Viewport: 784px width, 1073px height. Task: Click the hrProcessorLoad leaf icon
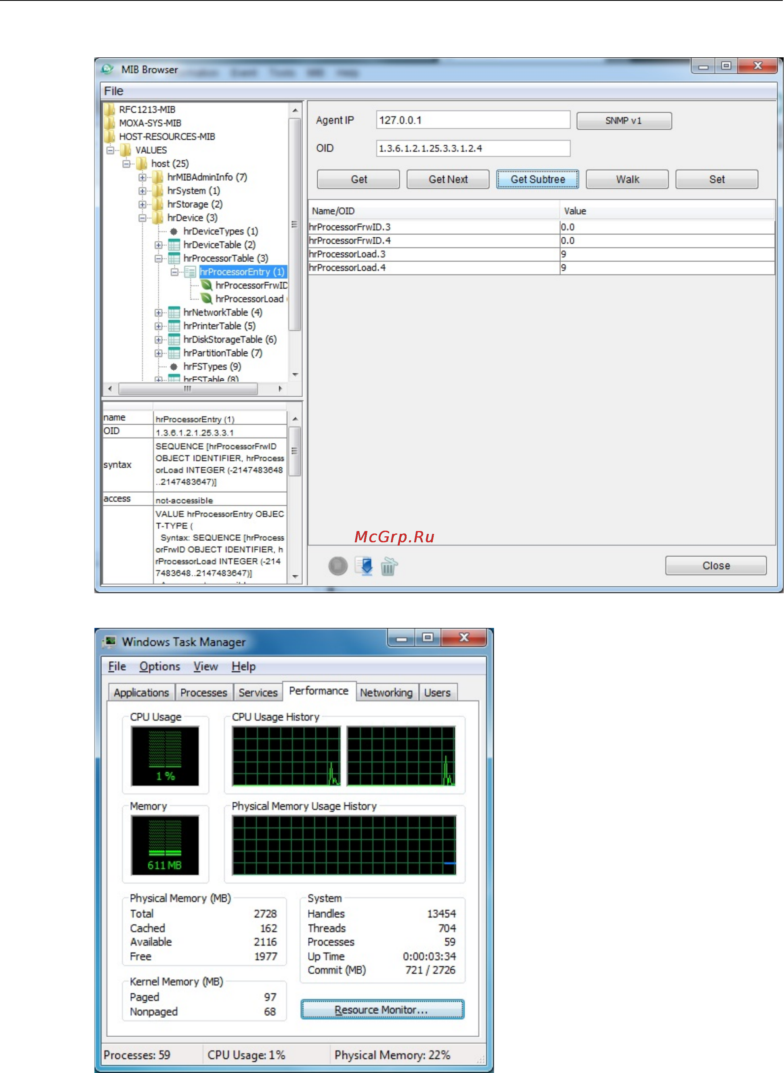click(x=206, y=298)
